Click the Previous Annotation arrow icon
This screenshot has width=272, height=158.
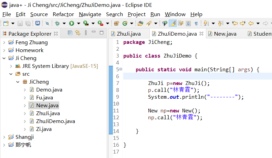point(220,23)
